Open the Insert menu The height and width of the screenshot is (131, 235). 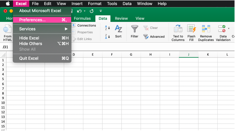77,4
